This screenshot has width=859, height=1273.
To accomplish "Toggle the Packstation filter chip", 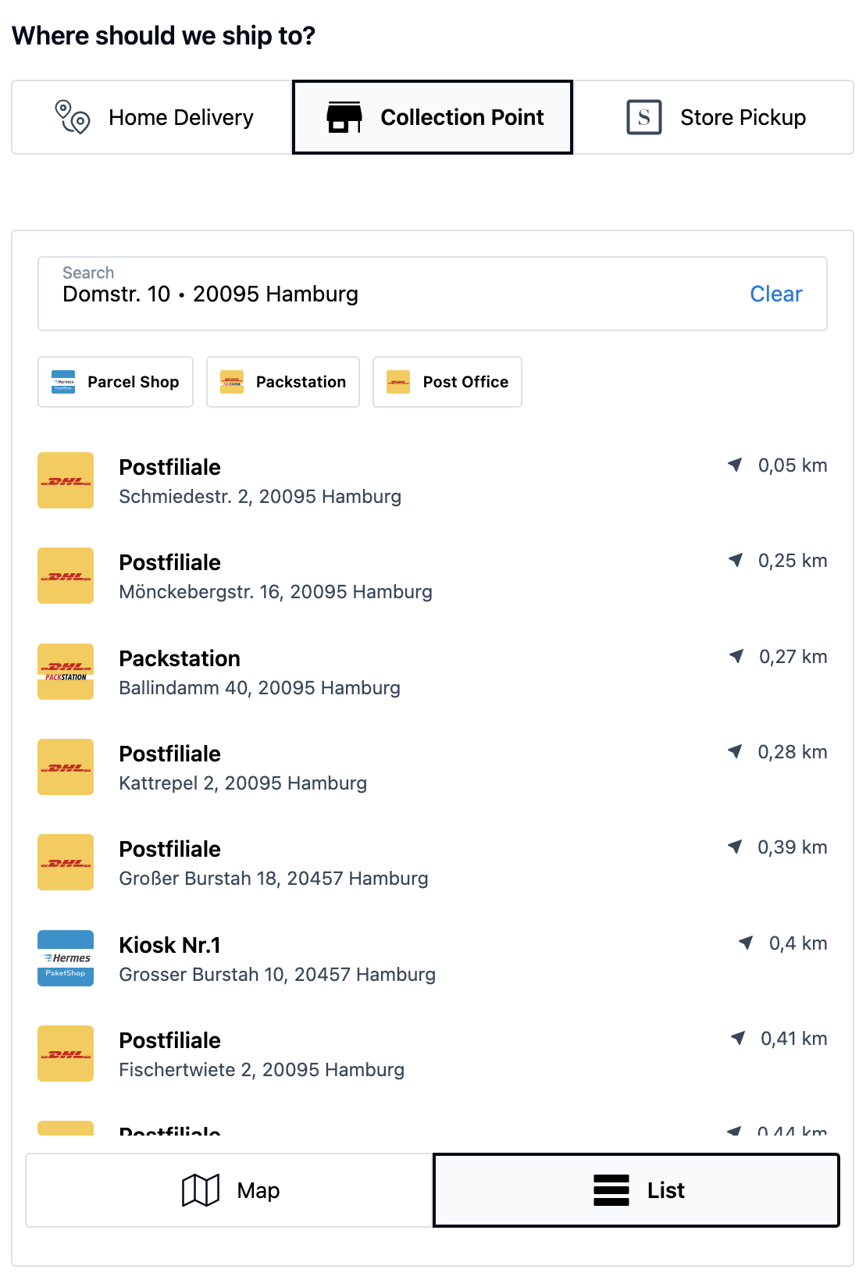I will pyautogui.click(x=283, y=382).
